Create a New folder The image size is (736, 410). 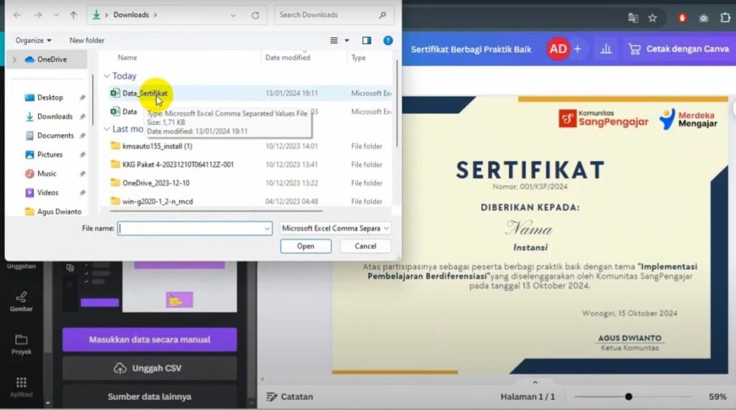click(x=87, y=40)
